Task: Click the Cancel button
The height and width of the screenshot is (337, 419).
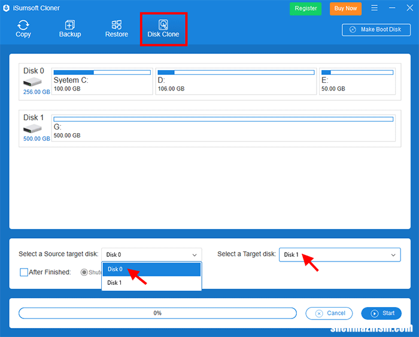Action: point(329,314)
